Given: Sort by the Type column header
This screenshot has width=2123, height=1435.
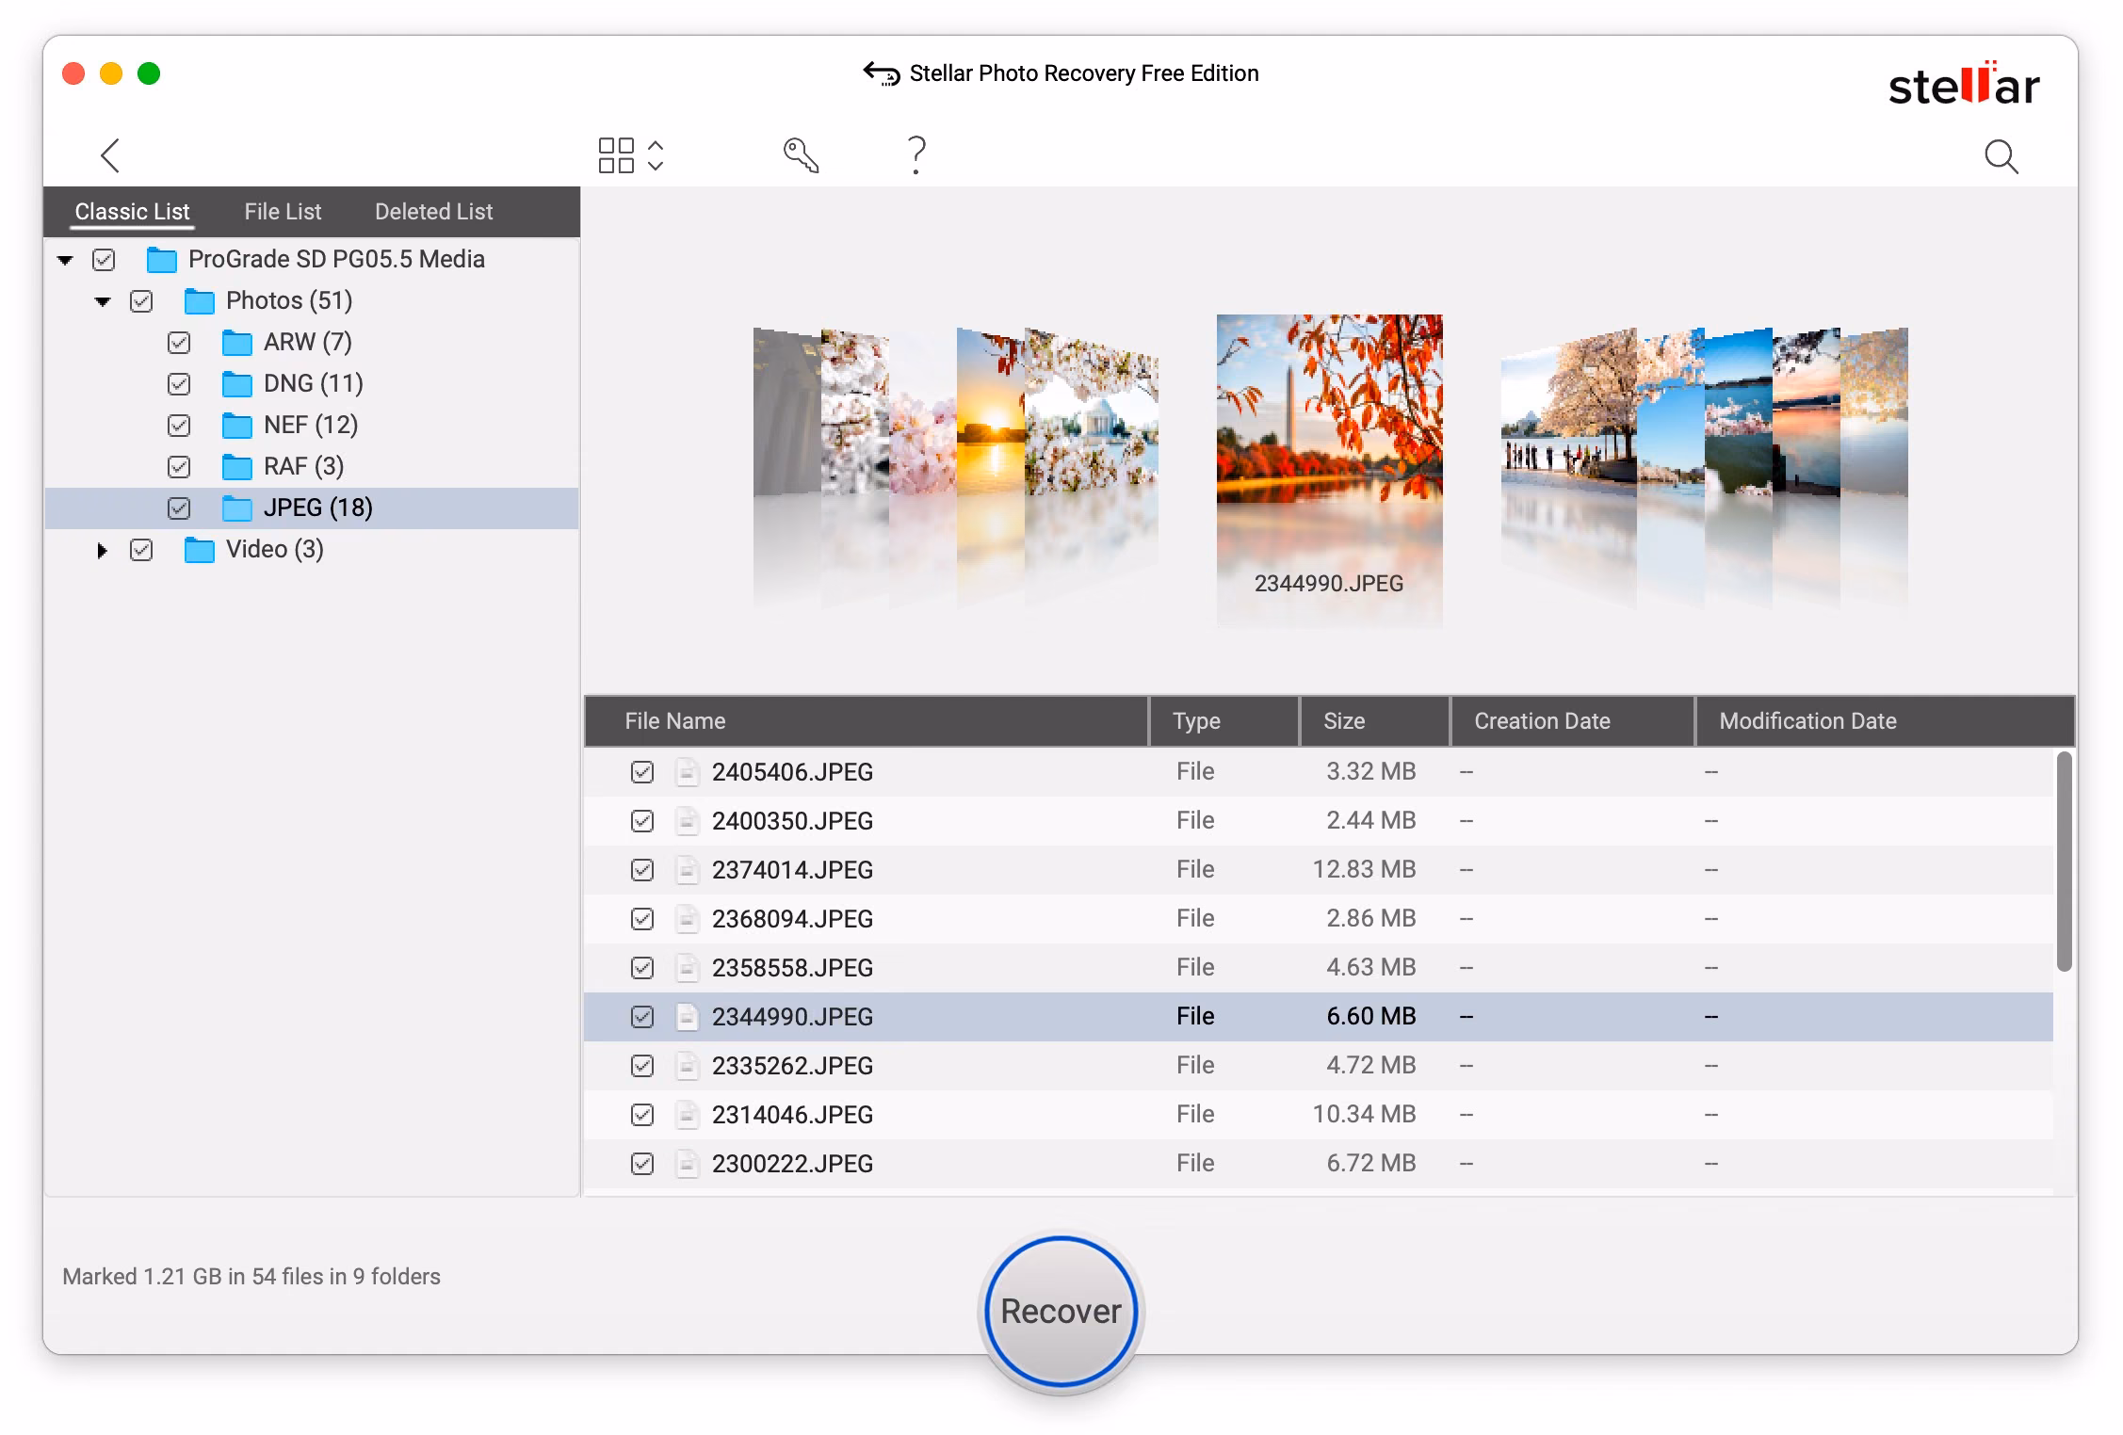Looking at the screenshot, I should tap(1224, 721).
